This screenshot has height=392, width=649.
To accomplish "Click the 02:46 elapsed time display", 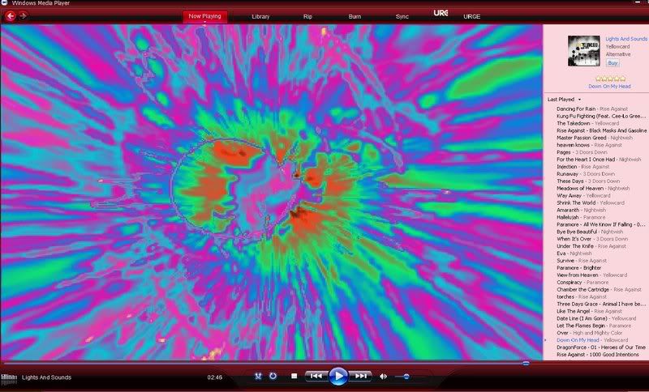I will [215, 377].
